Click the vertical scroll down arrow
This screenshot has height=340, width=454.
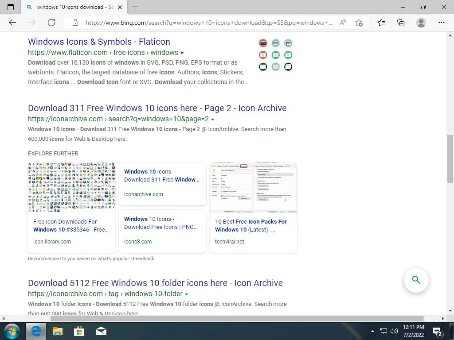tap(450, 311)
